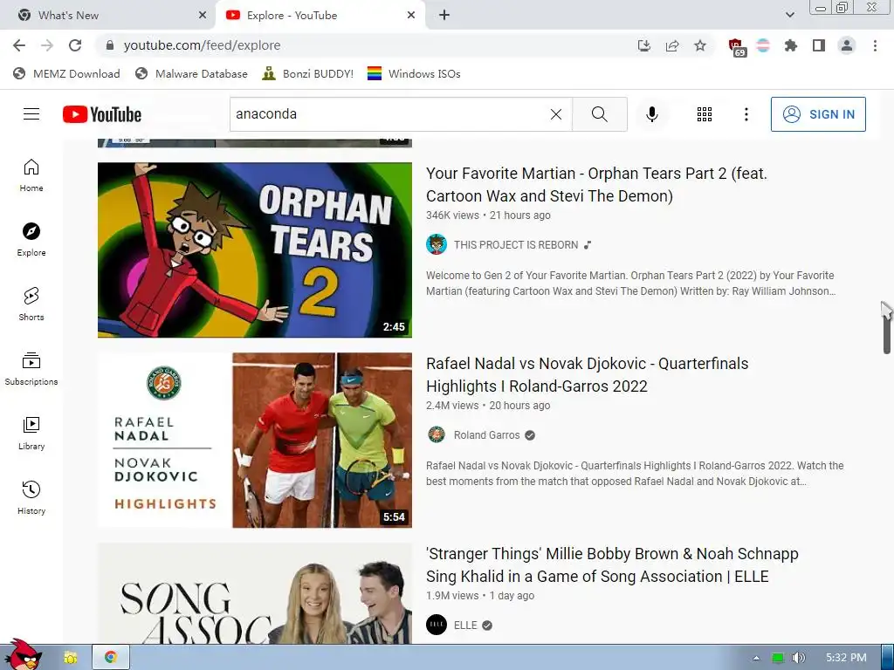Visit the ELLE channel name
Screen dimensions: 894x670
465,626
